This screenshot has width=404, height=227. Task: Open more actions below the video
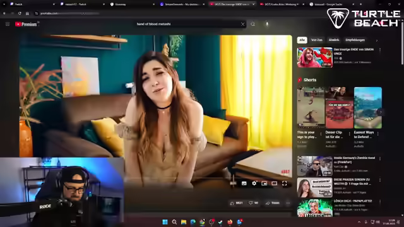[x=288, y=203]
